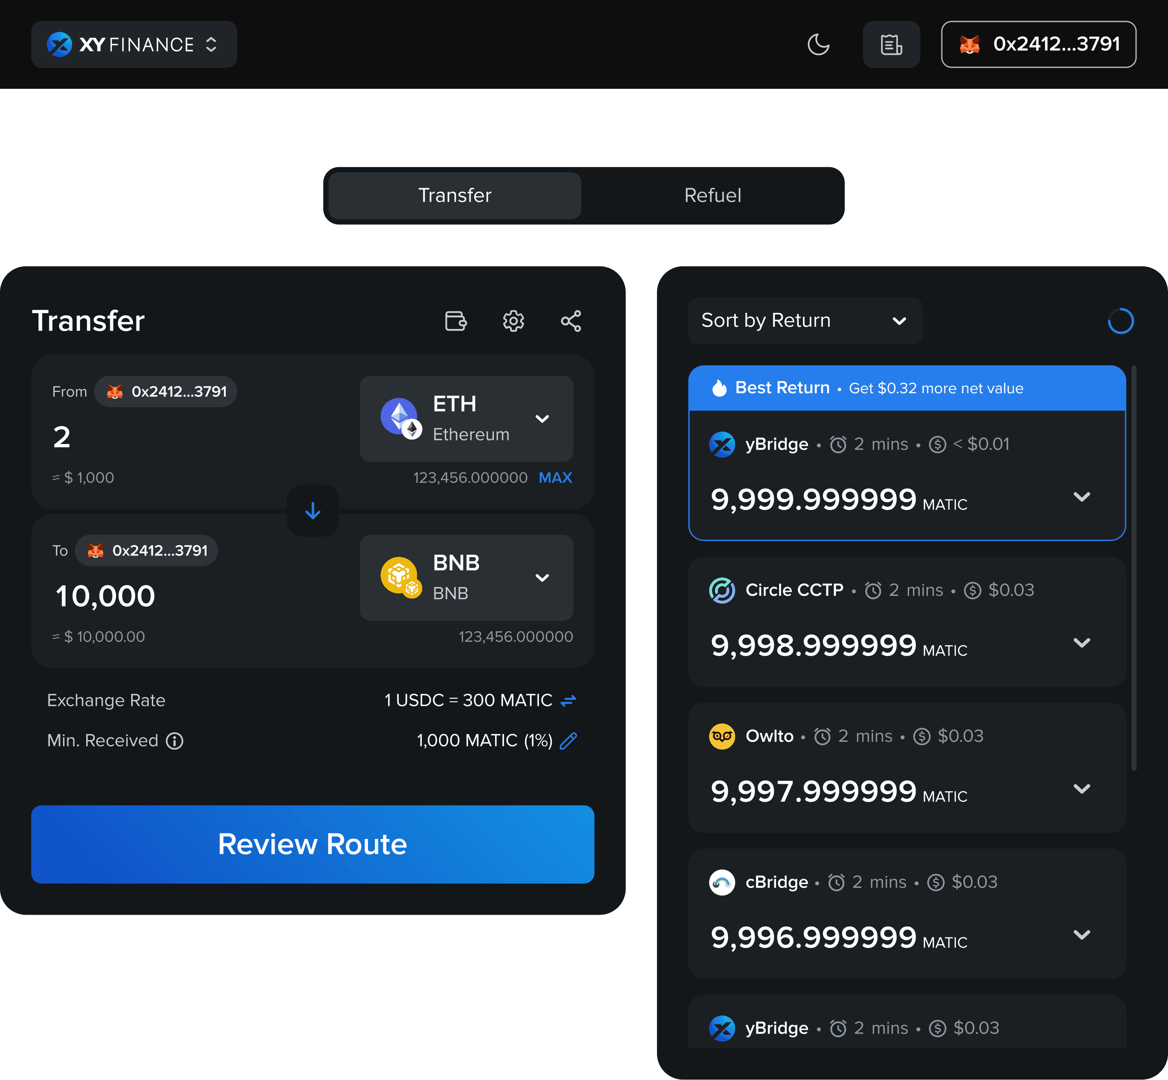Switch to the Refuel tab
1168x1080 pixels.
(x=712, y=195)
